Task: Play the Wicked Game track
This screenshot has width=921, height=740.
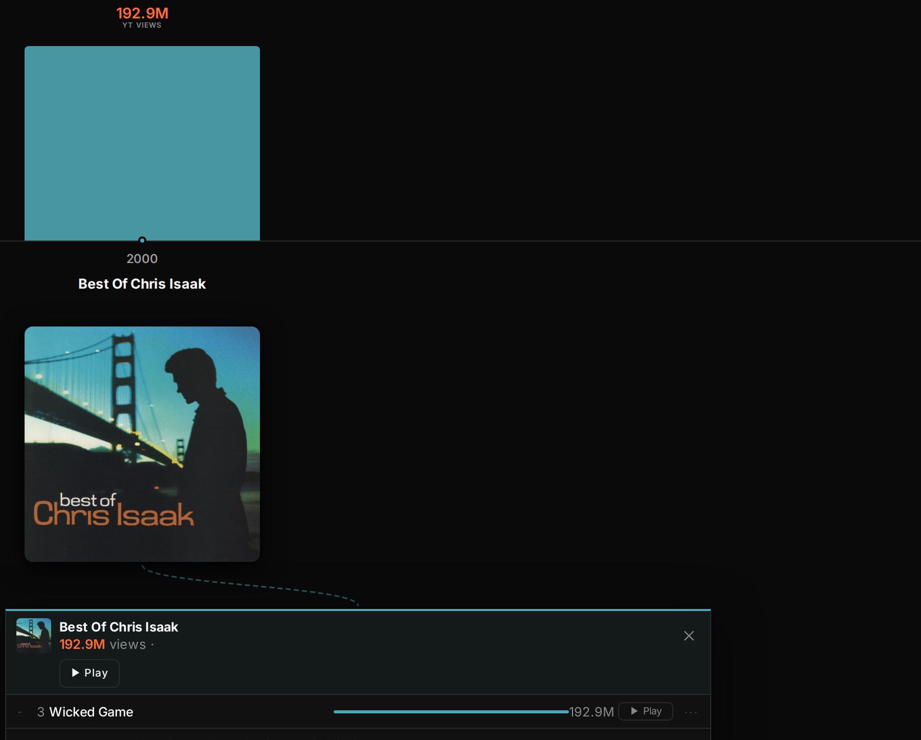Action: (646, 711)
